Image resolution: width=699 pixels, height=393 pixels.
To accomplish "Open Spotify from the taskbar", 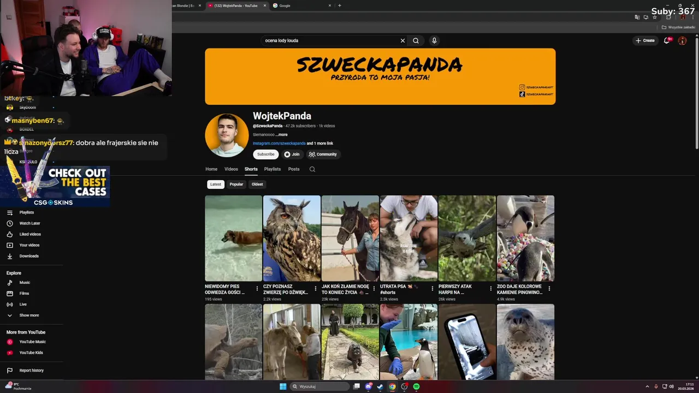I will [416, 386].
